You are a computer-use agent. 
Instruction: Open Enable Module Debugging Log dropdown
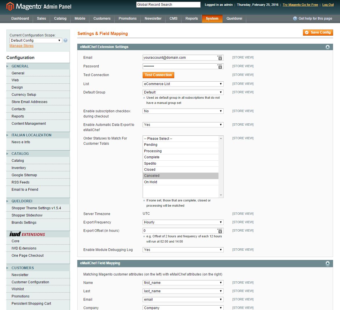[183, 250]
